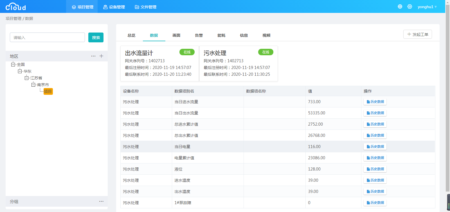Open the settings gear icon

[410, 6]
